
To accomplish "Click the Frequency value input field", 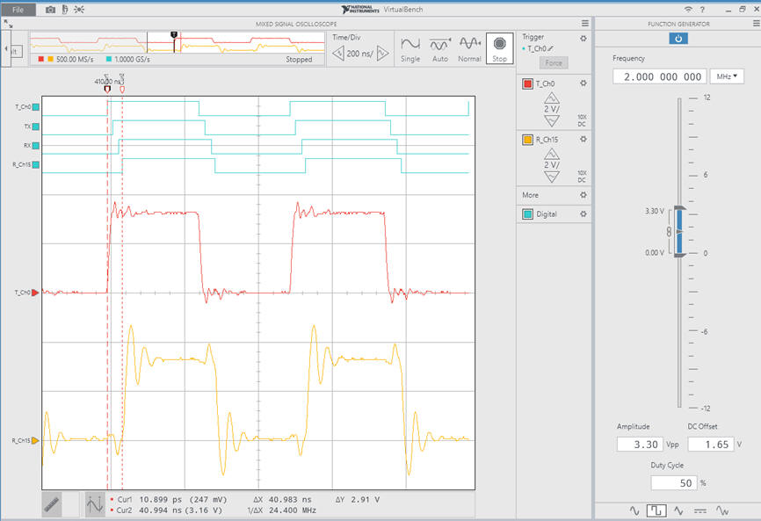I will point(659,76).
